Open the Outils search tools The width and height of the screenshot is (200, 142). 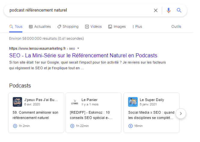[x=176, y=26]
